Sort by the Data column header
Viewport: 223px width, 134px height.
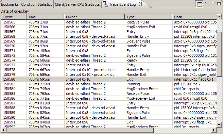194,17
